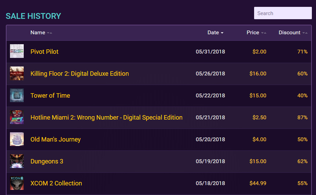Open the XCOM 2 Collection title link
Image resolution: width=316 pixels, height=195 pixels.
[x=56, y=183]
